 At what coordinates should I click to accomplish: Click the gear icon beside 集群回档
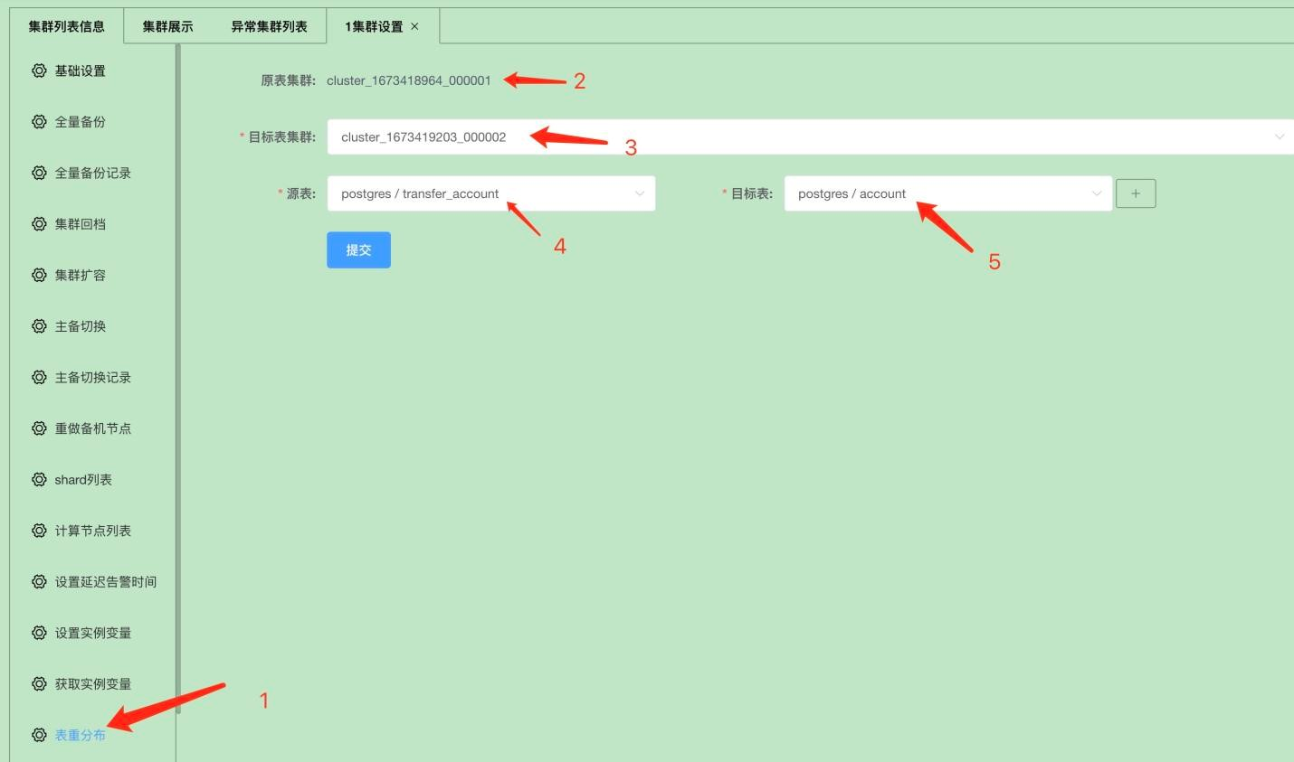click(39, 223)
